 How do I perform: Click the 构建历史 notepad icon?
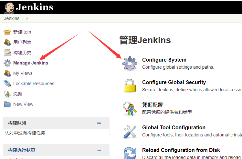coord(7,53)
